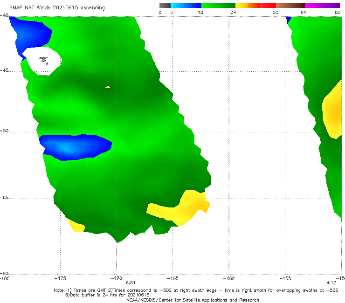345x303 pixels.
Task: Click the brown 50-64 color bar segment
Action: pos(290,6)
